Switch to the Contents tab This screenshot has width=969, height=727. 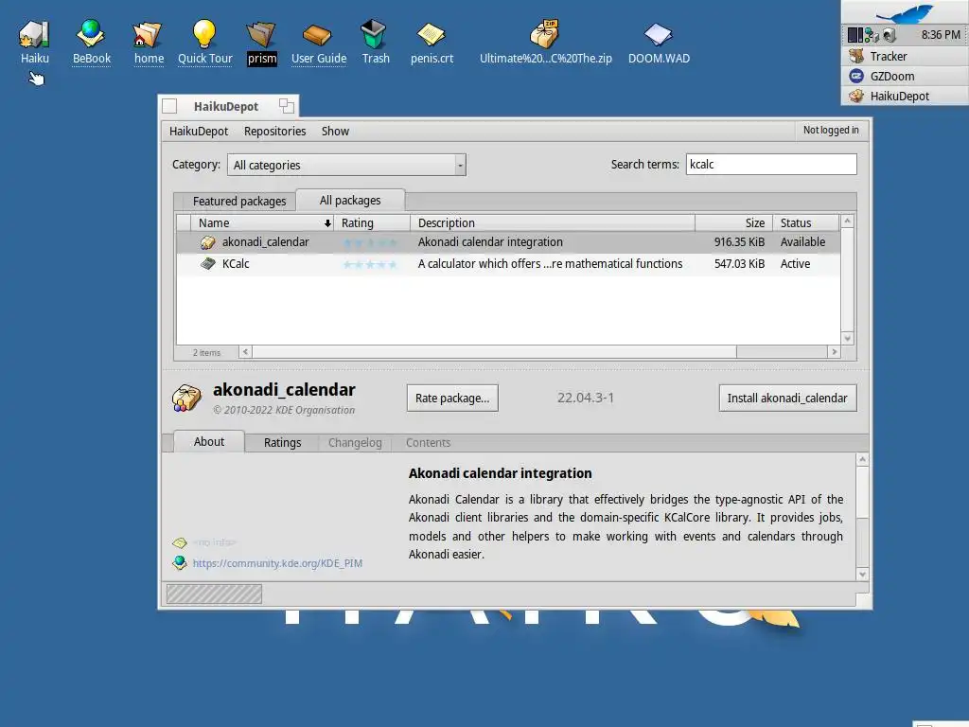click(x=428, y=443)
